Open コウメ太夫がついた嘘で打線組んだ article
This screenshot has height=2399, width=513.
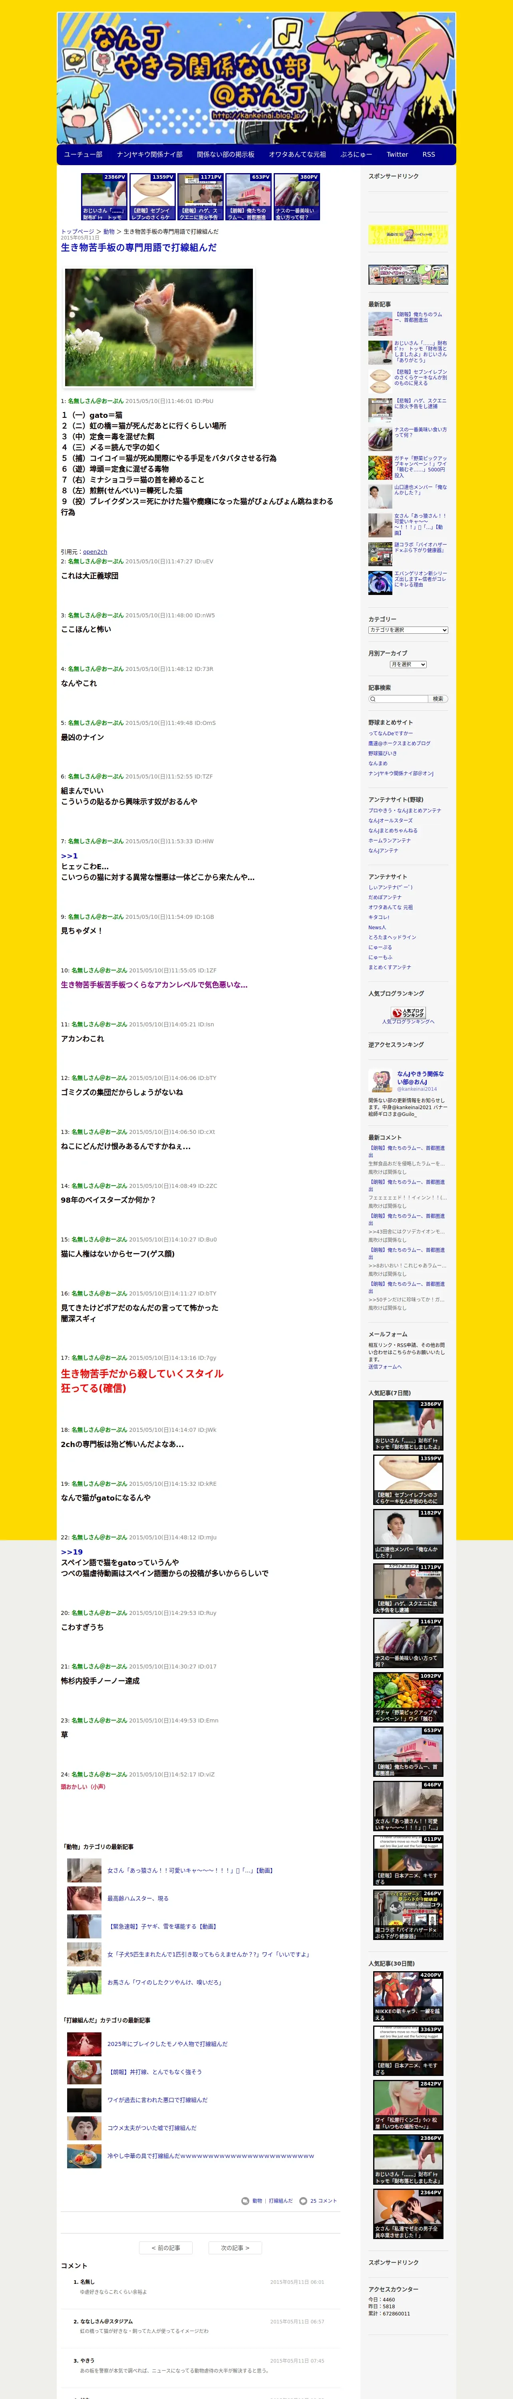[152, 2127]
